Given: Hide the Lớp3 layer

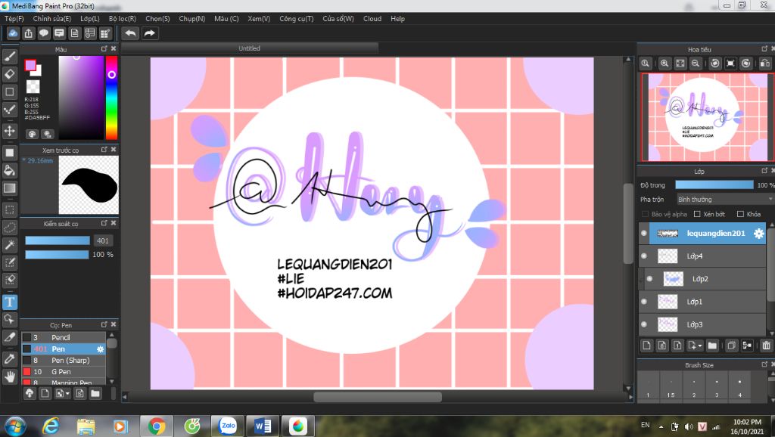Looking at the screenshot, I should point(643,324).
